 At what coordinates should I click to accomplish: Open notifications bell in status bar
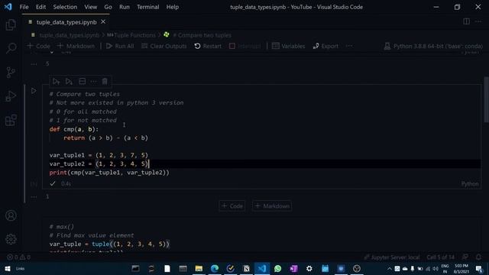click(x=478, y=257)
